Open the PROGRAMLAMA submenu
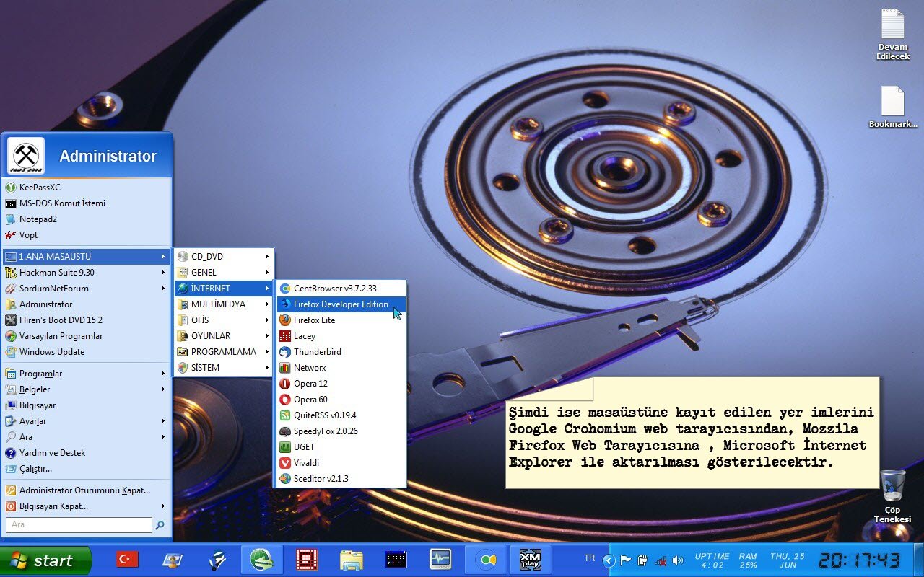Viewport: 924px width, 577px height. click(x=224, y=352)
